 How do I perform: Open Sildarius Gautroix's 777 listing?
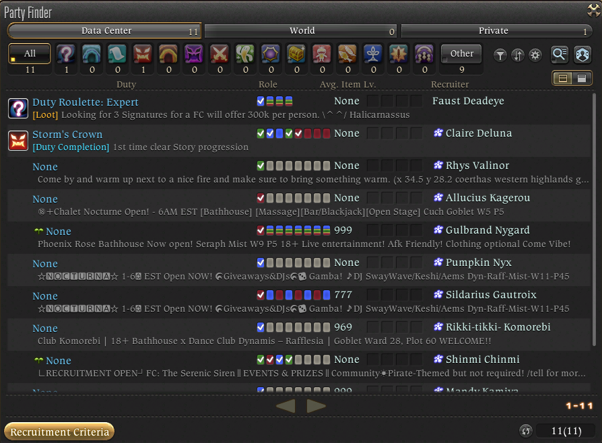point(299,302)
